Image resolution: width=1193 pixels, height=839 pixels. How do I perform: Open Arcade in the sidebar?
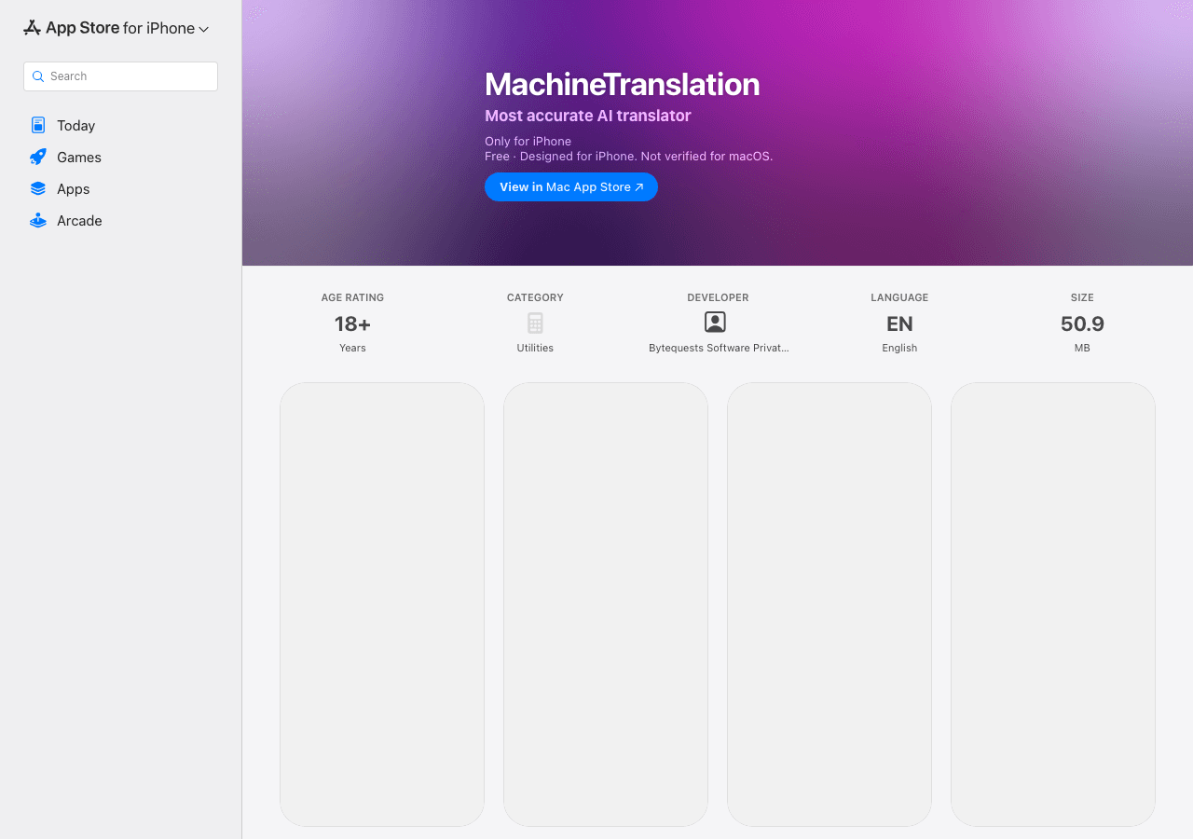[x=120, y=221]
